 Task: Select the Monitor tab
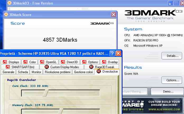point(36,72)
